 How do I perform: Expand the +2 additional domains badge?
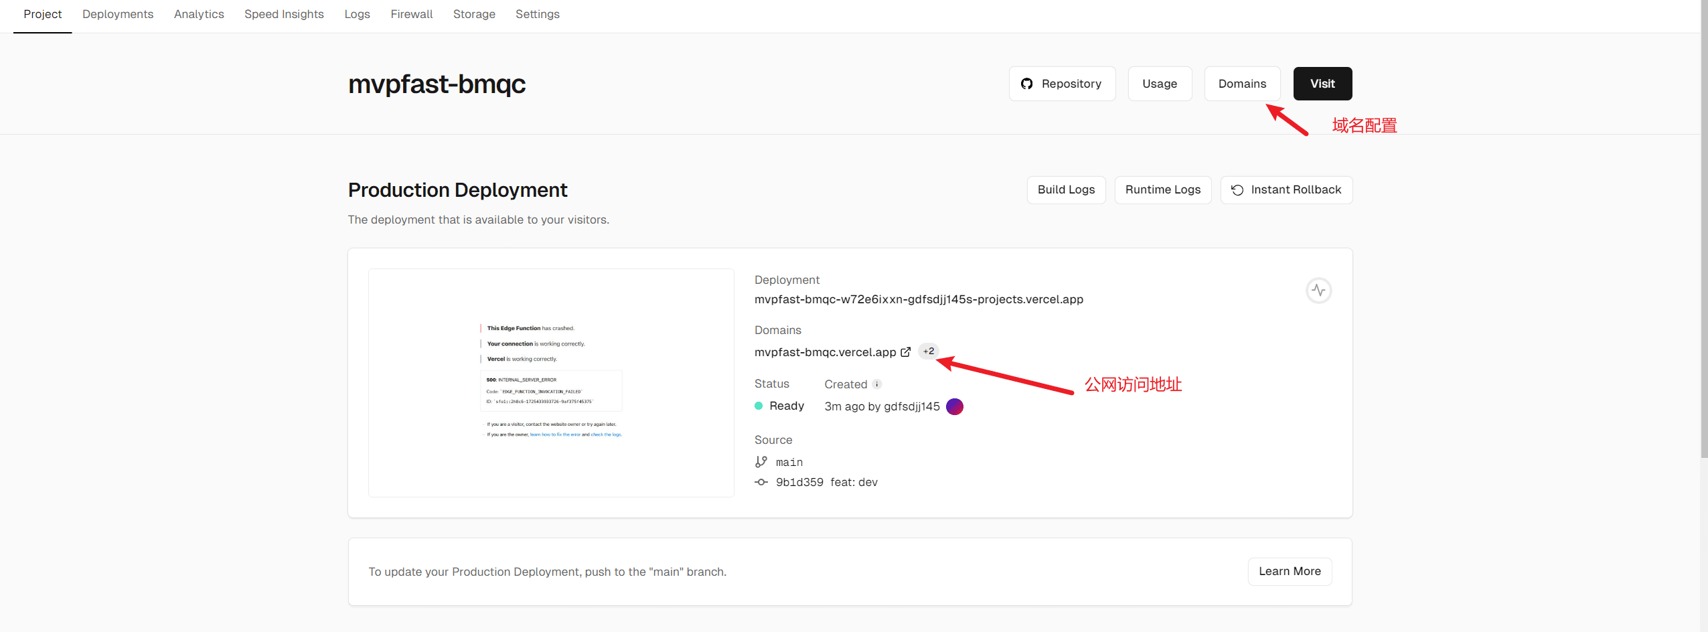[928, 351]
